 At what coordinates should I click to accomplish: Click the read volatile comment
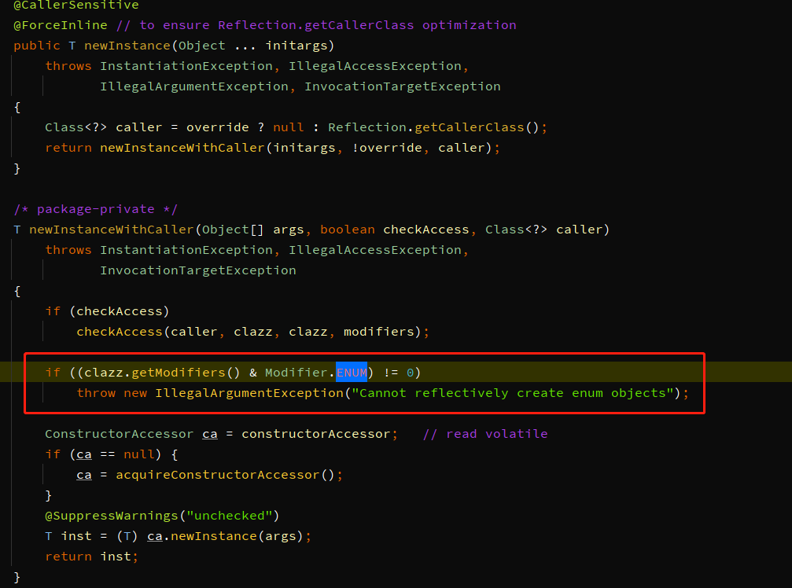(x=485, y=434)
